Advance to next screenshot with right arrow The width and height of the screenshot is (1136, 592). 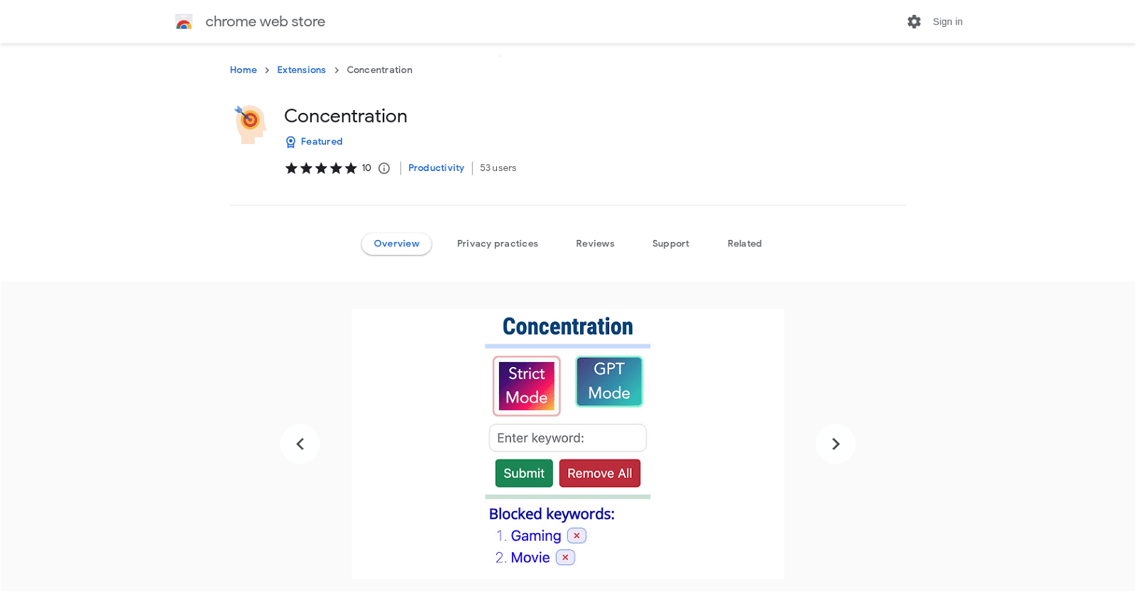(x=836, y=444)
